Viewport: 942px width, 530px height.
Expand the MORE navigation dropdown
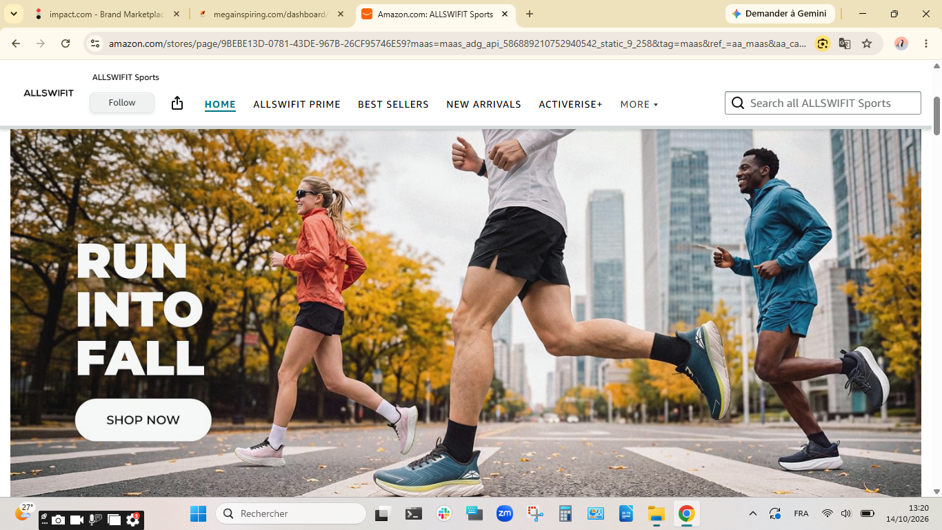pos(639,104)
